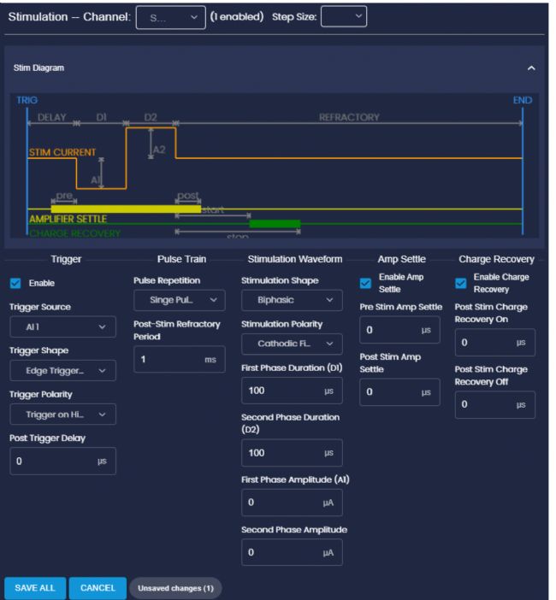Viewport: 556px width, 600px height.
Task: Open the Trigger Source dropdown
Action: 62,326
